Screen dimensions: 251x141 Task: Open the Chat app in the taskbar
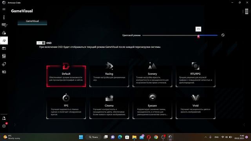113,137
